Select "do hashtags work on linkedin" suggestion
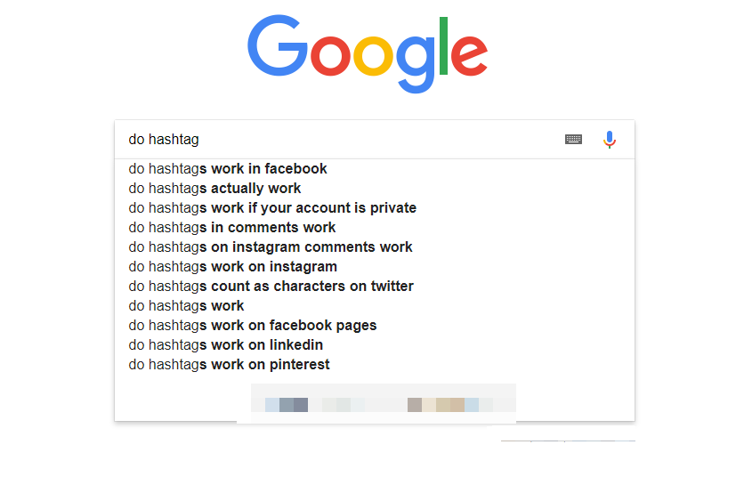The height and width of the screenshot is (477, 744). pyautogui.click(x=225, y=345)
